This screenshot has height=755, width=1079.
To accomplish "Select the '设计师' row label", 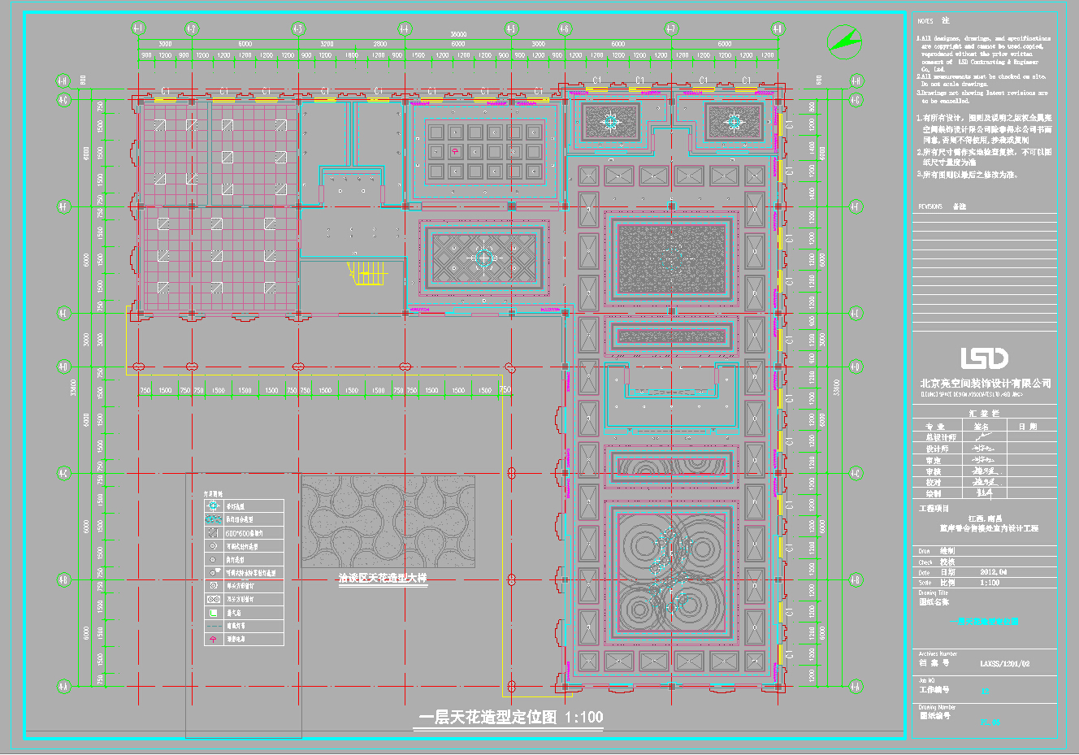I will click(937, 449).
